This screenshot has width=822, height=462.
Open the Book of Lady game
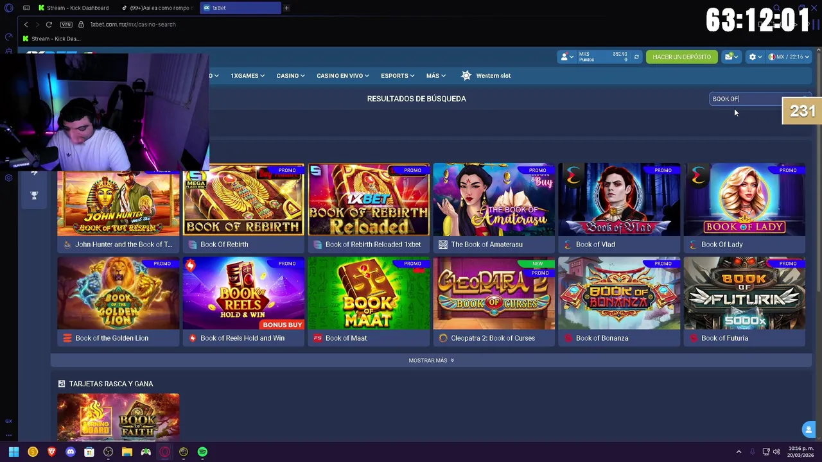(x=744, y=200)
